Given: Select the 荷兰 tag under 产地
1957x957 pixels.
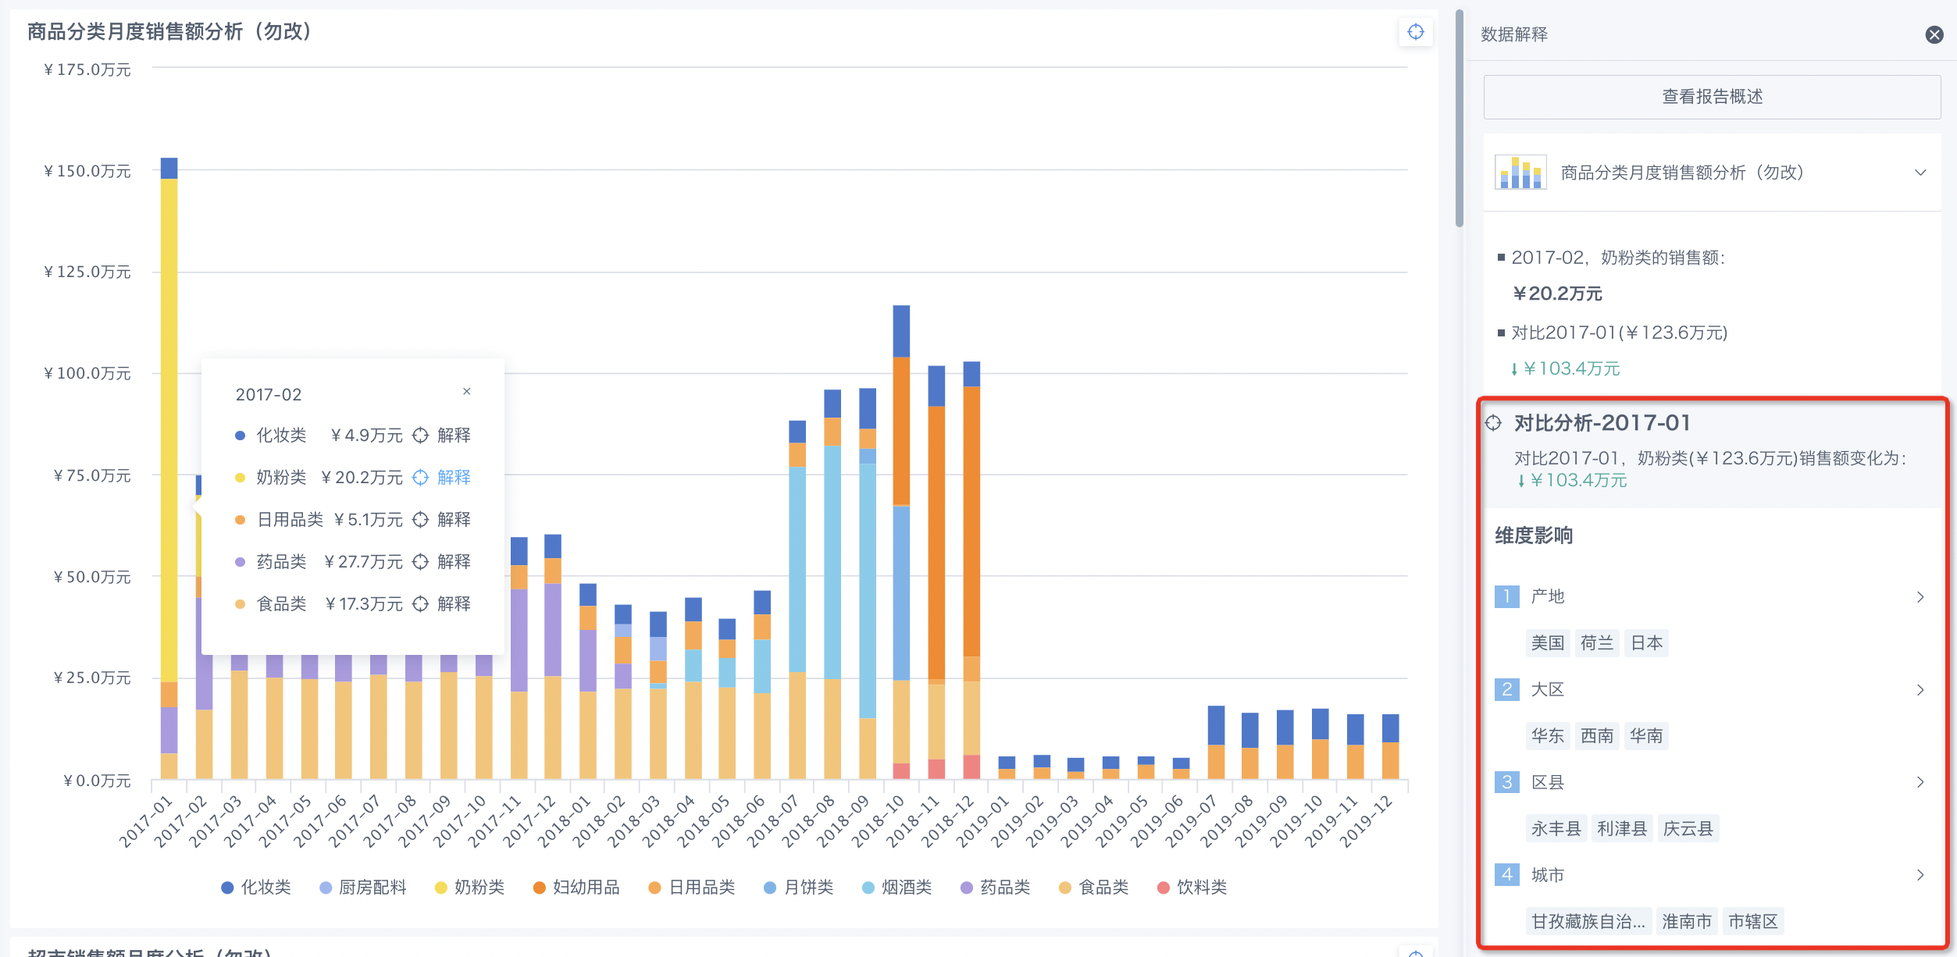Looking at the screenshot, I should click(x=1596, y=643).
